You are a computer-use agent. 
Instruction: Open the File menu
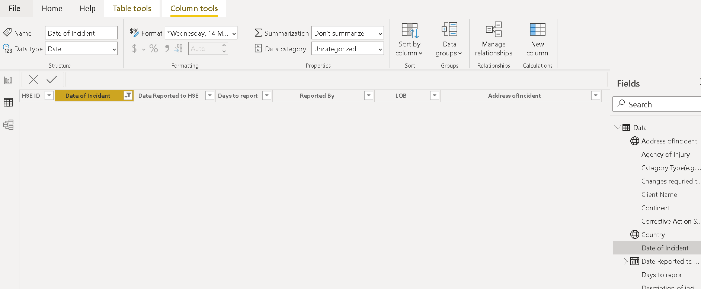coord(15,8)
